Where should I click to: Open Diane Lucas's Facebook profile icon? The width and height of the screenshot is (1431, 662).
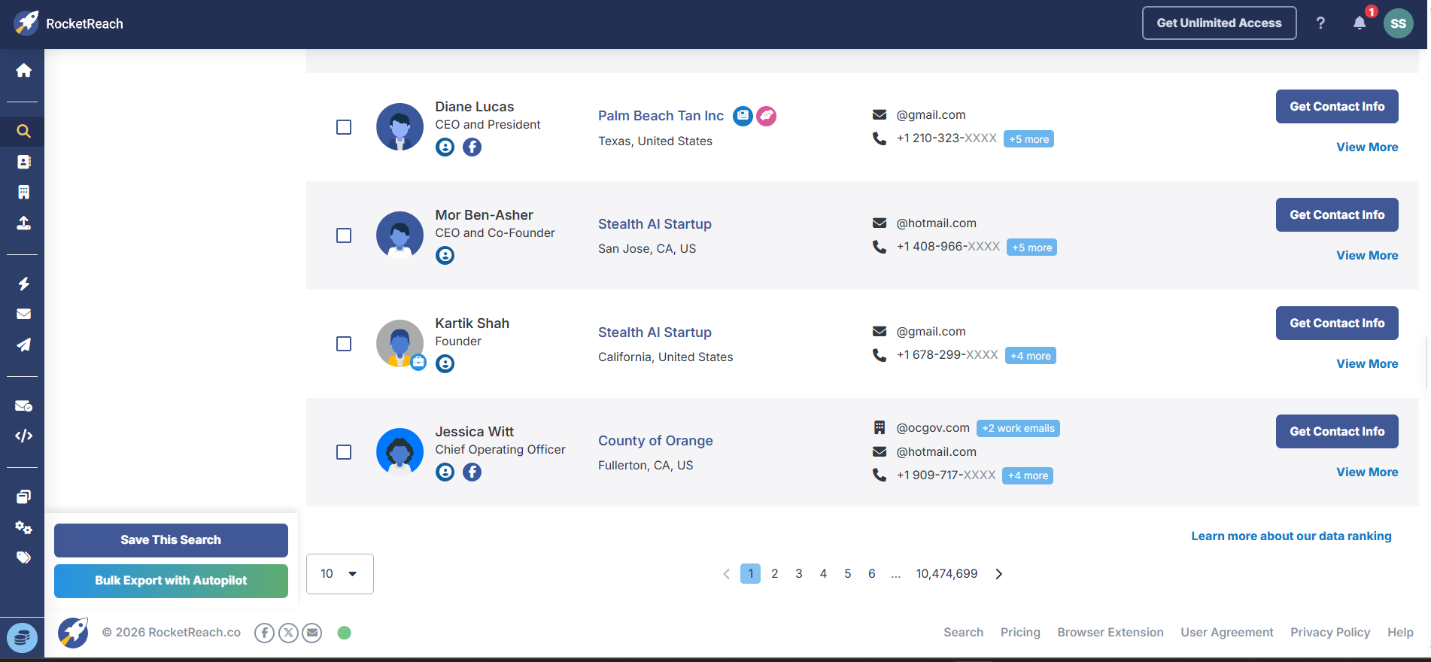pyautogui.click(x=472, y=147)
